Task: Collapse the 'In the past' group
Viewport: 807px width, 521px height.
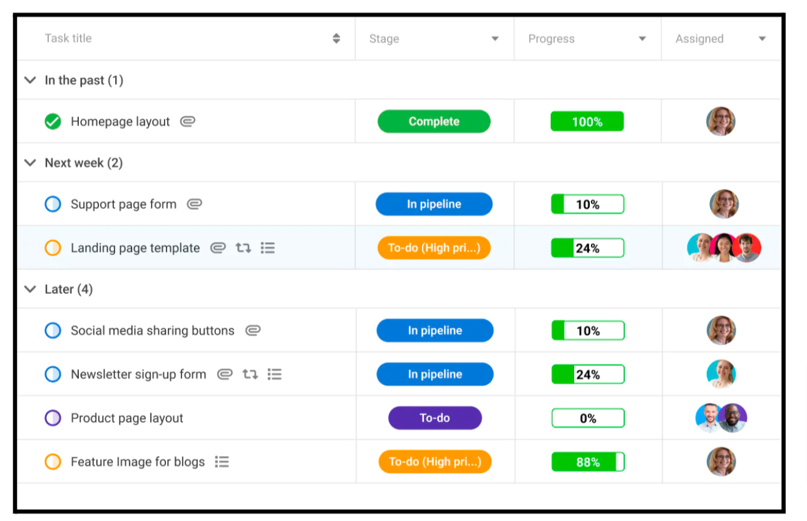Action: click(29, 80)
